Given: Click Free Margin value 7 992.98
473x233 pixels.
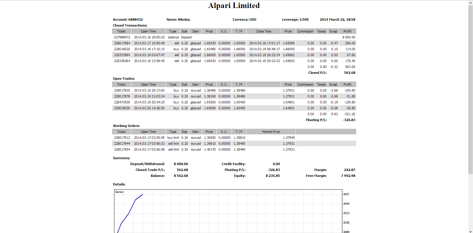Looking at the screenshot, I should pyautogui.click(x=348, y=176).
